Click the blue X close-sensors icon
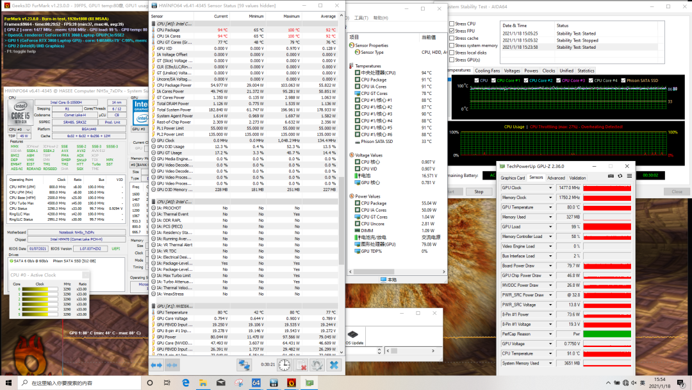Viewport: 692px width, 390px height. point(333,364)
